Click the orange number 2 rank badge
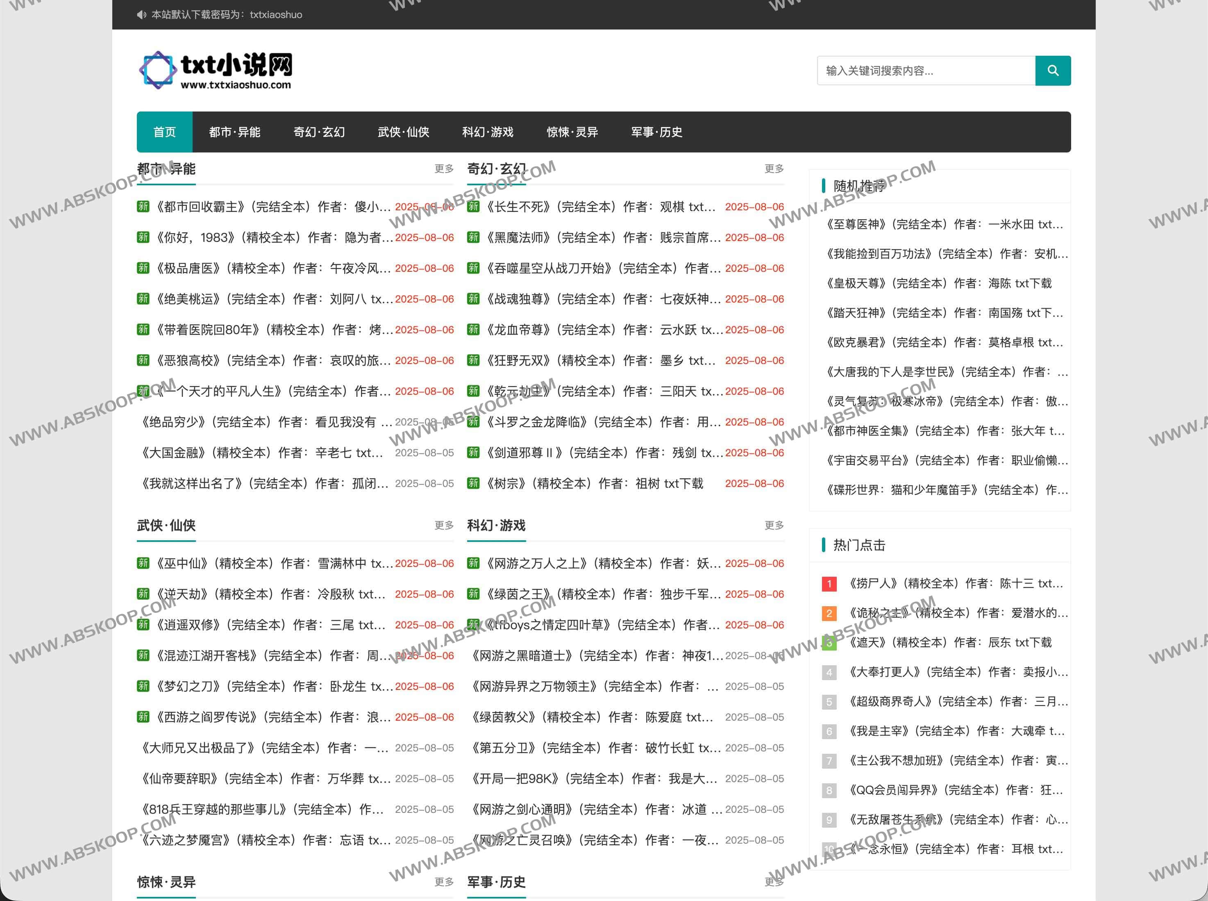Viewport: 1208px width, 901px height. click(829, 613)
